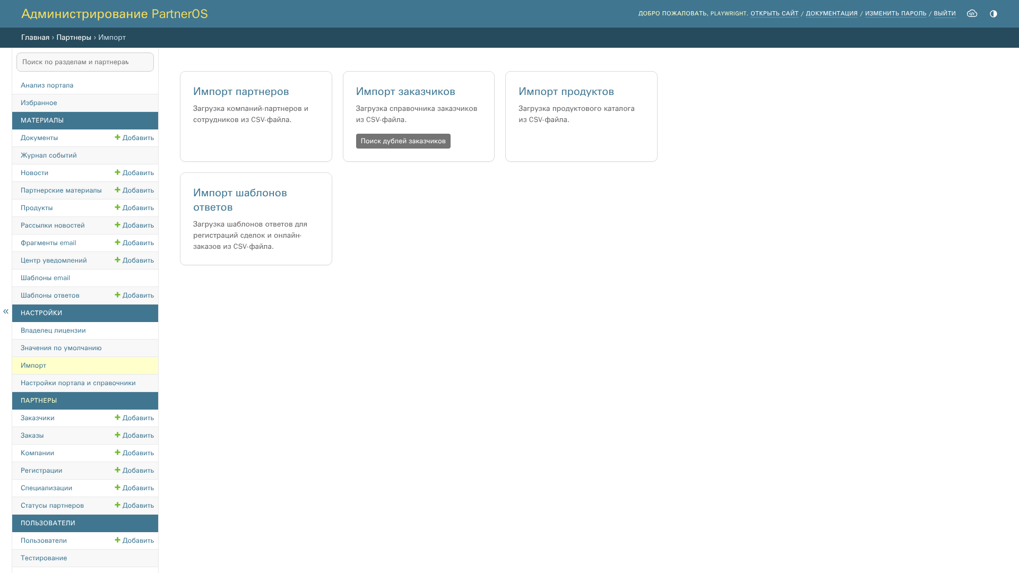The image size is (1019, 573).
Task: Click Добавить next to Статусы партнеров
Action: tap(134, 506)
